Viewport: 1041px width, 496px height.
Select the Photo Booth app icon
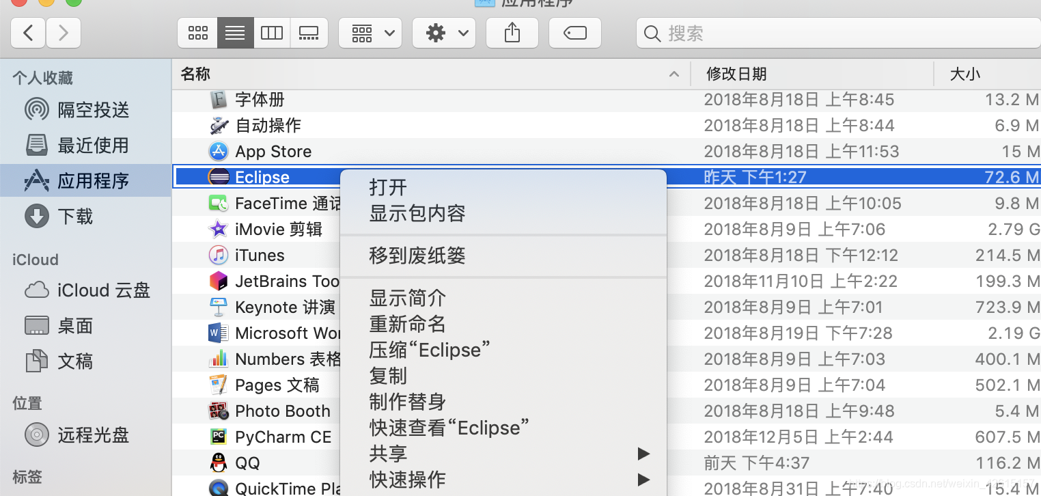[x=218, y=411]
